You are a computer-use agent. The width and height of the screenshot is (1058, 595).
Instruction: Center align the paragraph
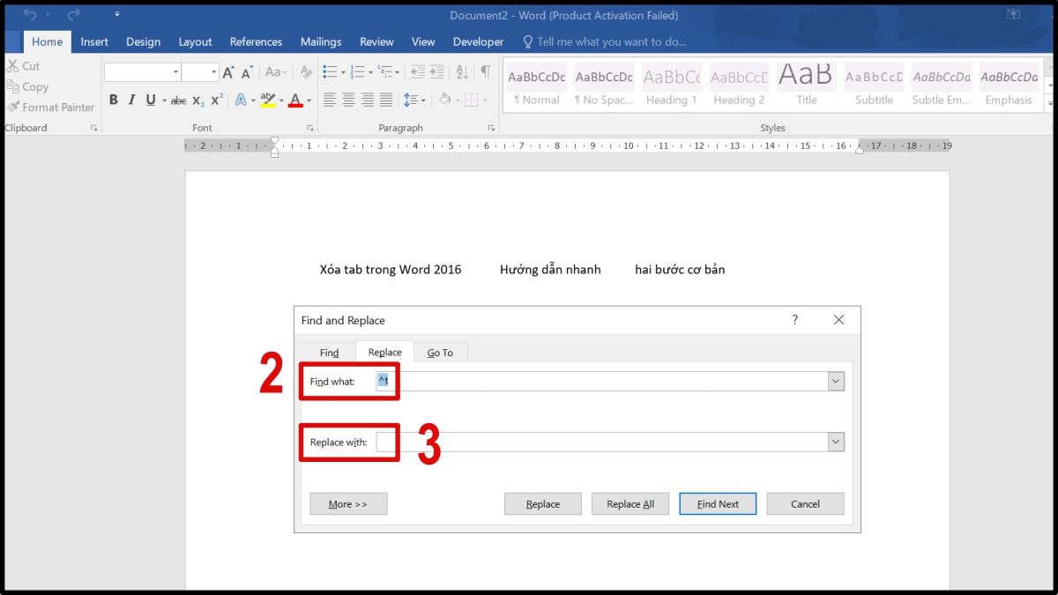pos(348,100)
